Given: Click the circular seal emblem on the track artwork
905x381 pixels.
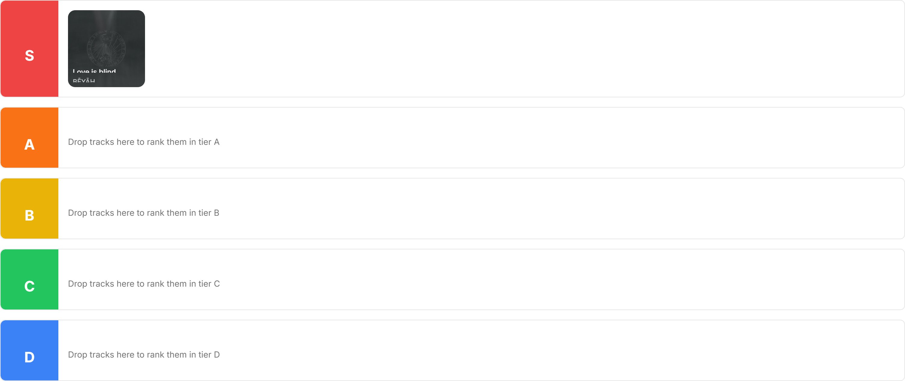Looking at the screenshot, I should click(106, 48).
